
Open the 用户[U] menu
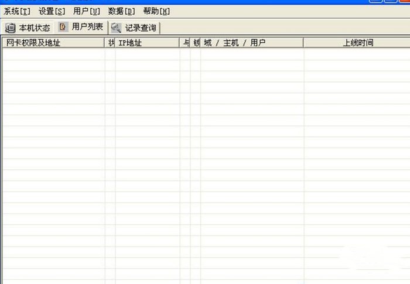coord(87,11)
